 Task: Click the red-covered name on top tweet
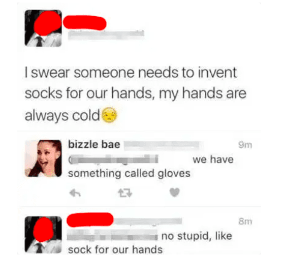85,23
